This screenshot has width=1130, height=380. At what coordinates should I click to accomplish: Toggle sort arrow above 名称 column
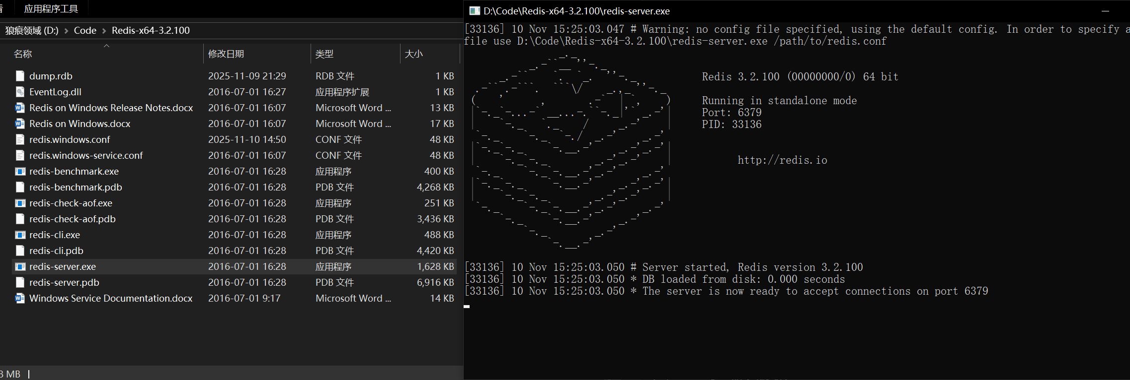point(106,46)
